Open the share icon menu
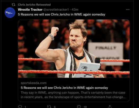 point(110,107)
